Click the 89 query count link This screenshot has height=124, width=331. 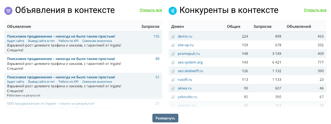(157, 59)
